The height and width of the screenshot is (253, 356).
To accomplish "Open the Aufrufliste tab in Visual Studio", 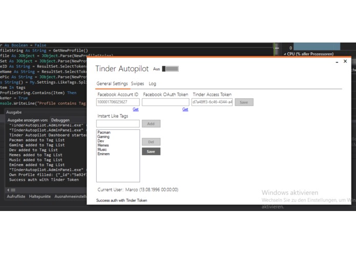I will point(16,197).
